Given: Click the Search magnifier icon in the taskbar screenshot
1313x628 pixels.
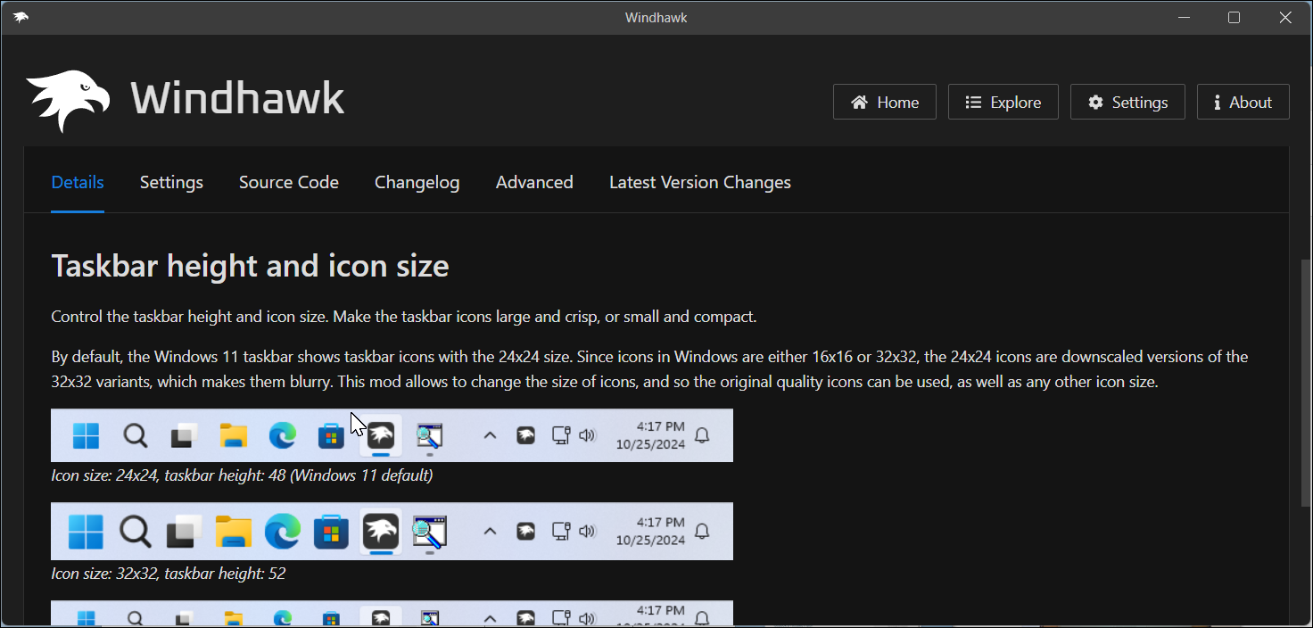Looking at the screenshot, I should [135, 435].
